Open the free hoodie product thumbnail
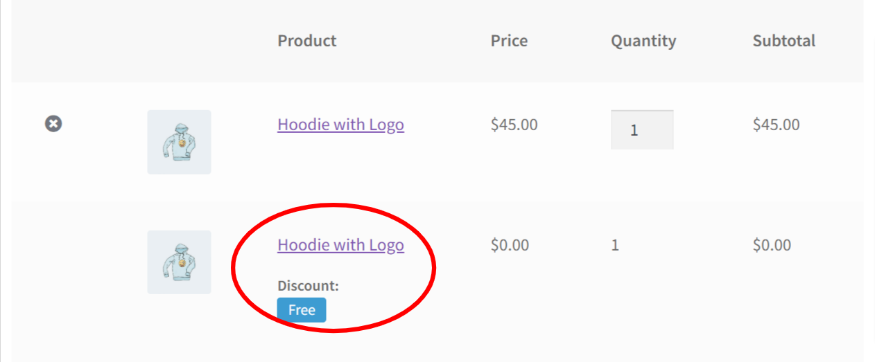 tap(179, 262)
